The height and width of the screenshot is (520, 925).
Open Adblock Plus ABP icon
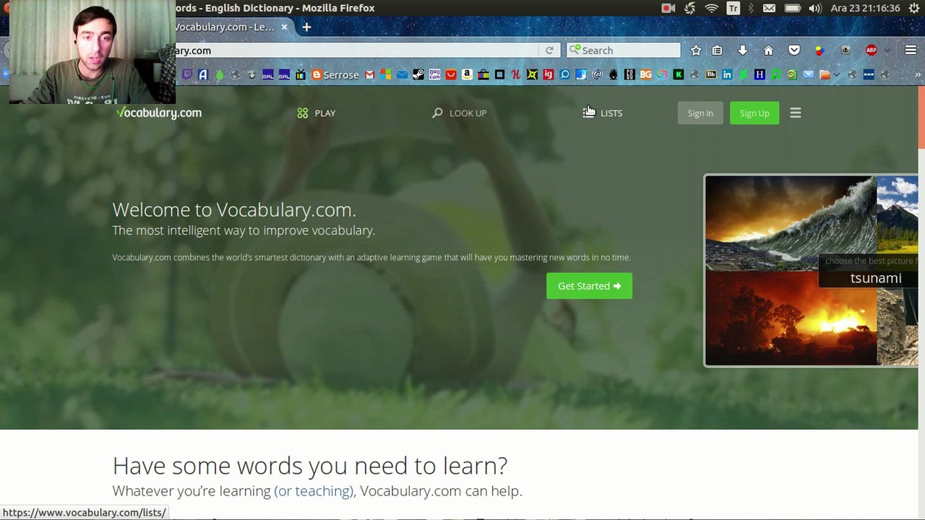tap(872, 51)
